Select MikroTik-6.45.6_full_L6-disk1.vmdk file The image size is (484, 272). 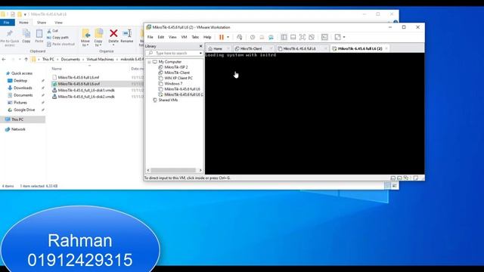(86, 91)
